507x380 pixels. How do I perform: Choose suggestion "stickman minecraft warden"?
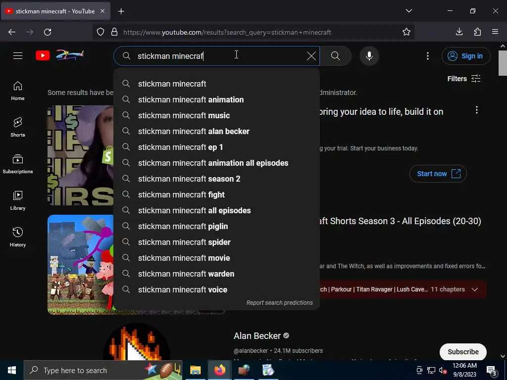(x=217, y=274)
